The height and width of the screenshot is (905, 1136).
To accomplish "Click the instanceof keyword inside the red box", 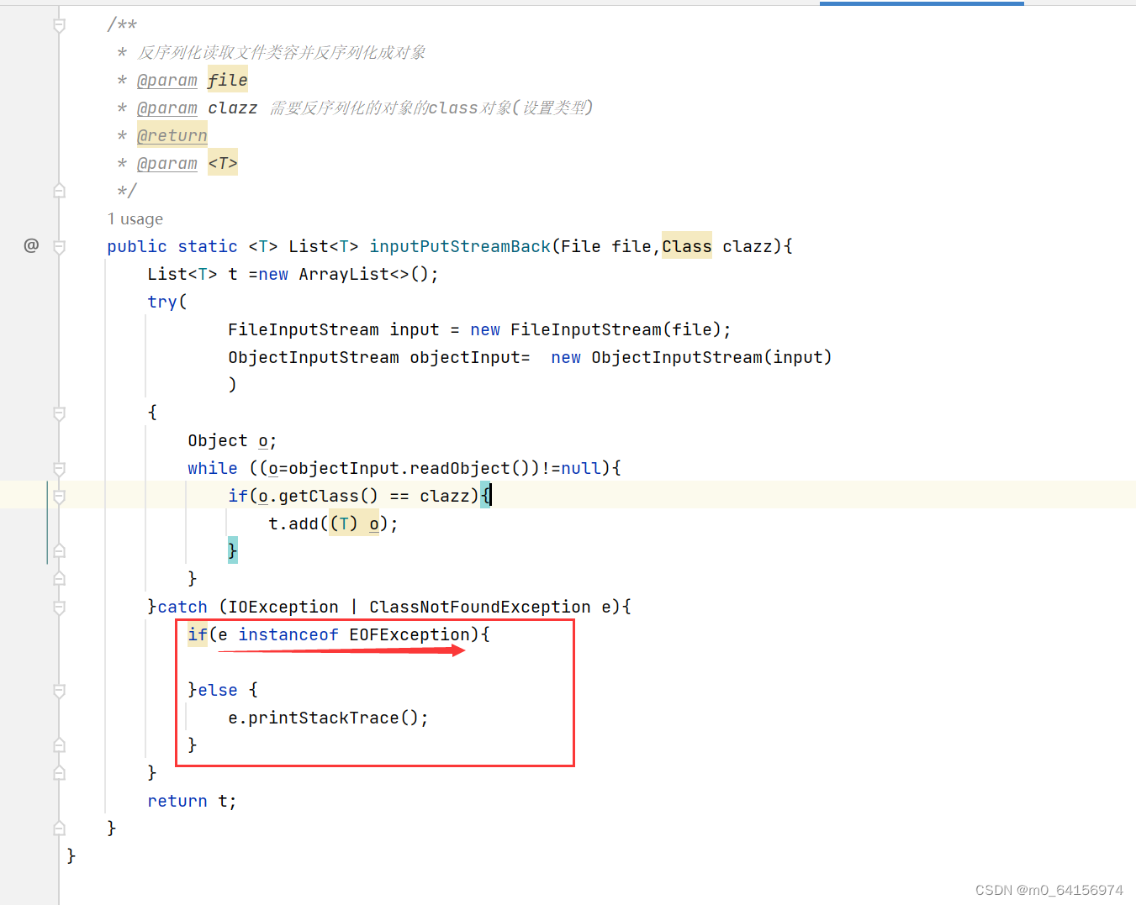I will point(288,634).
